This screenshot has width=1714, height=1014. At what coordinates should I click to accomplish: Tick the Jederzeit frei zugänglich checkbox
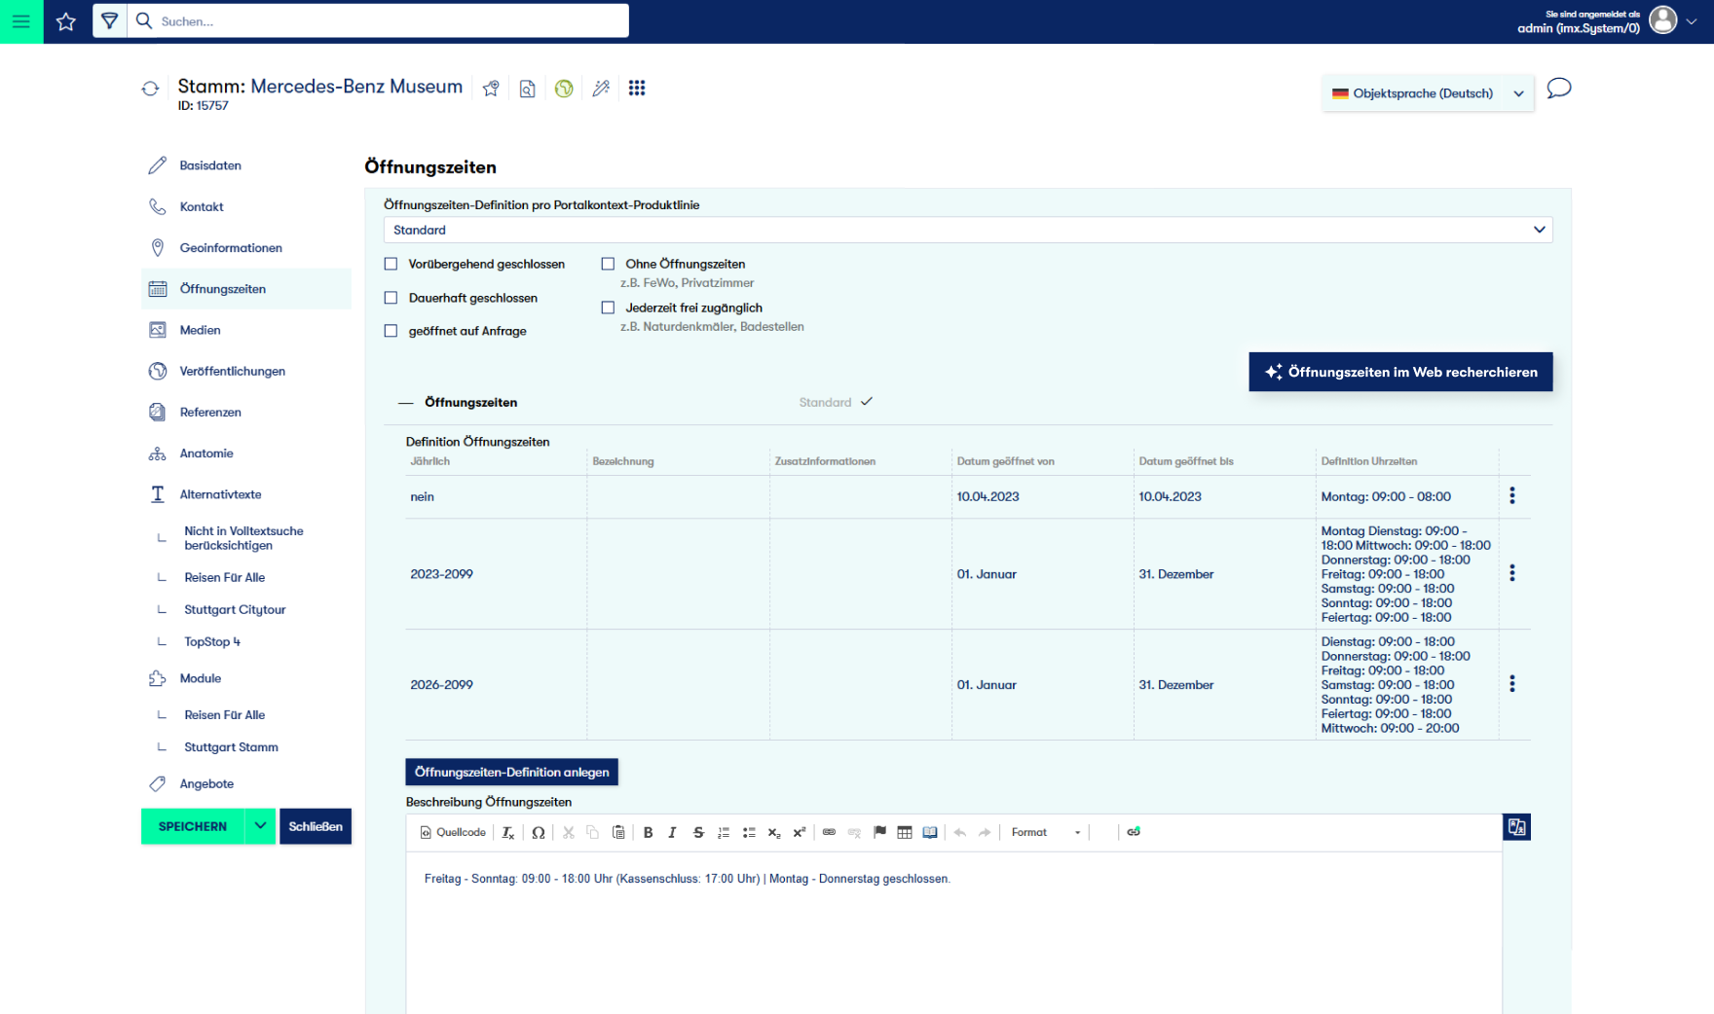point(609,308)
